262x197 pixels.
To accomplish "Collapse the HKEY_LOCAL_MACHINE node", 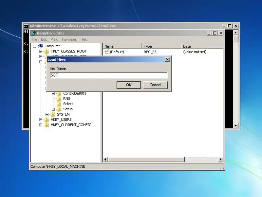I will [x=41, y=62].
